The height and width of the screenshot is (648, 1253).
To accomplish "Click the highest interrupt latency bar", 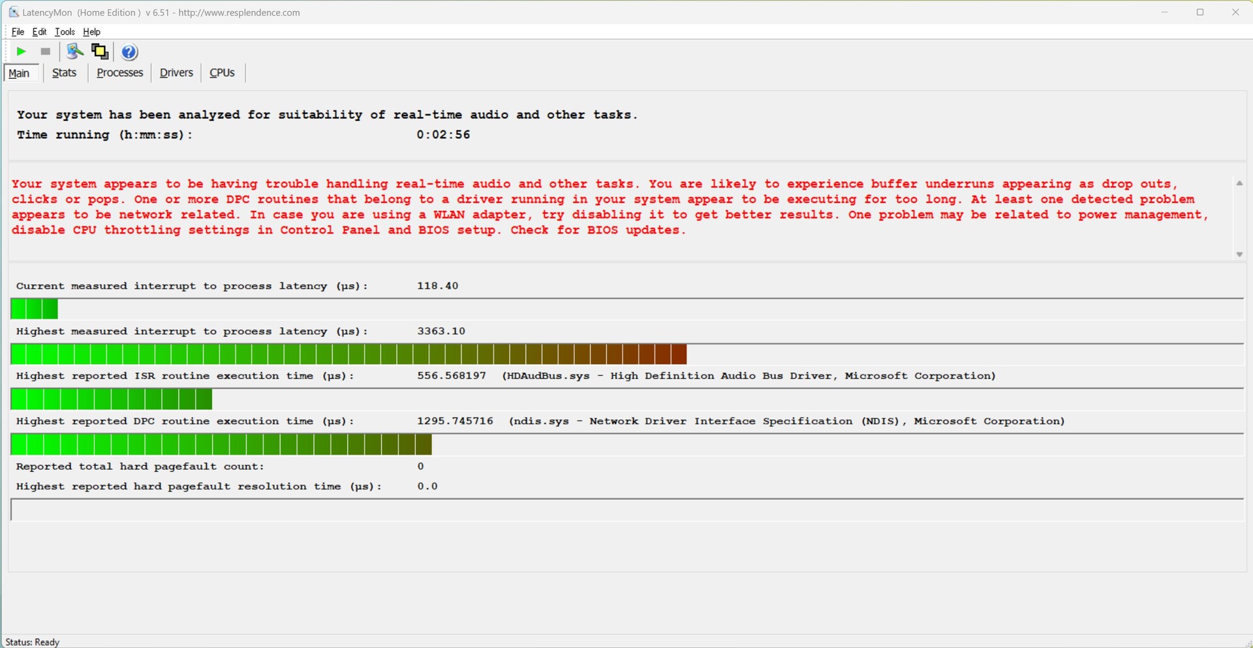I will (348, 354).
